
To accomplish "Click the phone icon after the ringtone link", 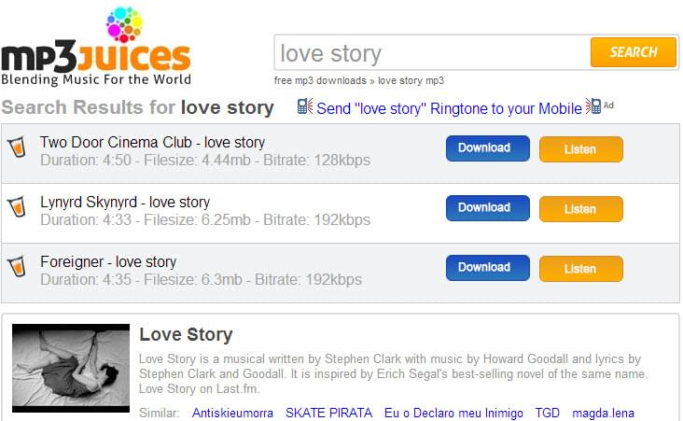I will click(x=592, y=106).
